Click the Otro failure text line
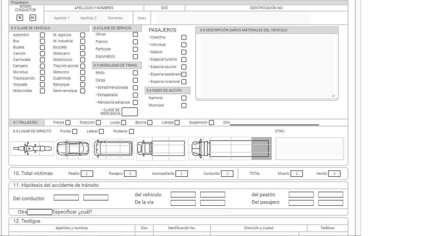The width and height of the screenshot is (421, 236). (275, 122)
